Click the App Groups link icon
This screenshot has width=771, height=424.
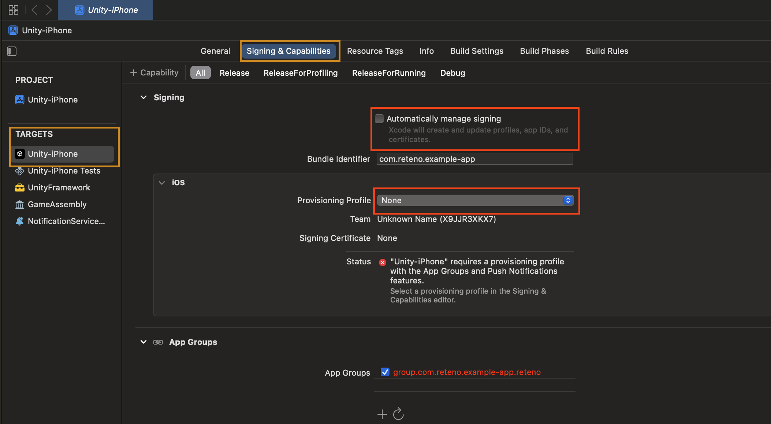[x=158, y=342]
